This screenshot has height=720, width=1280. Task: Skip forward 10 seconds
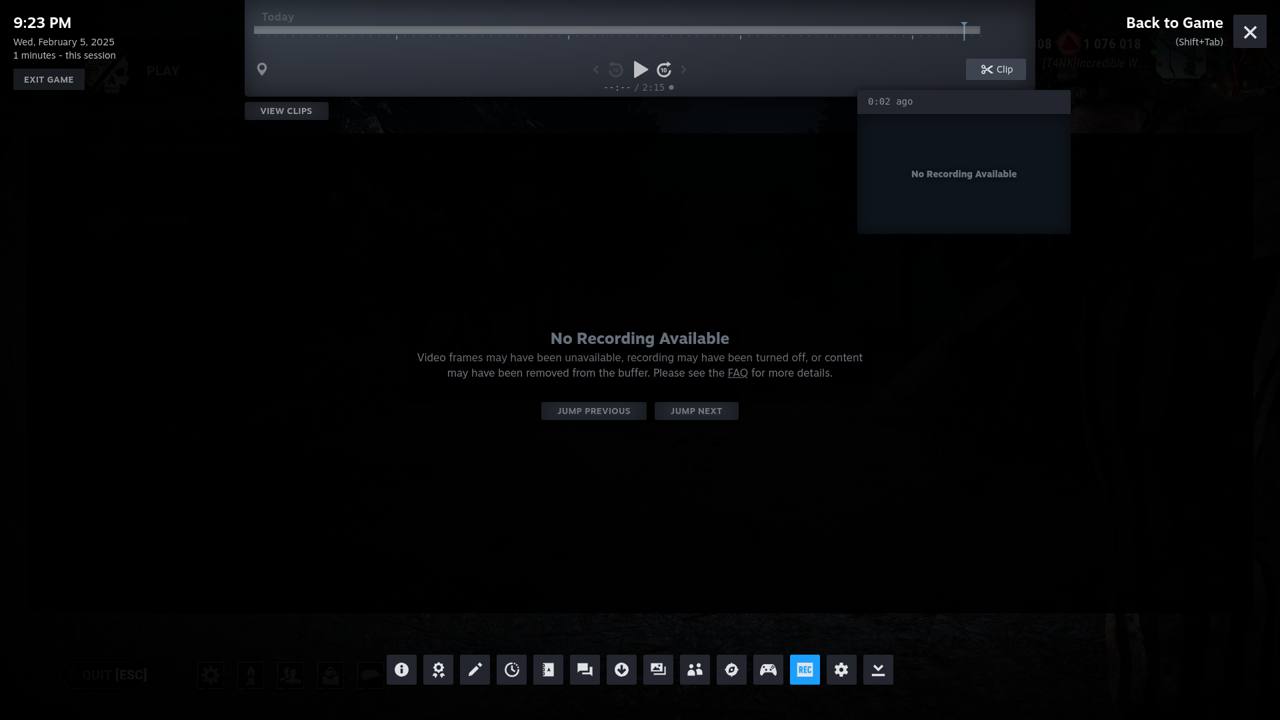click(664, 69)
